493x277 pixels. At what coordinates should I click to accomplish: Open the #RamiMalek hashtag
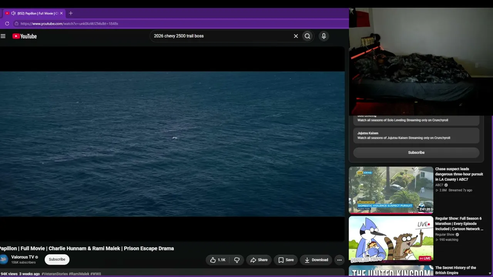[79, 274]
